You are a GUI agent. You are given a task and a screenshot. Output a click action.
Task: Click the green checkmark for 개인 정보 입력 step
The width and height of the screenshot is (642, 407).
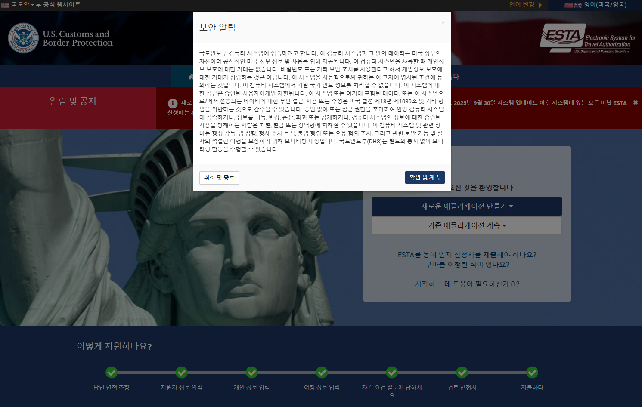[252, 373]
